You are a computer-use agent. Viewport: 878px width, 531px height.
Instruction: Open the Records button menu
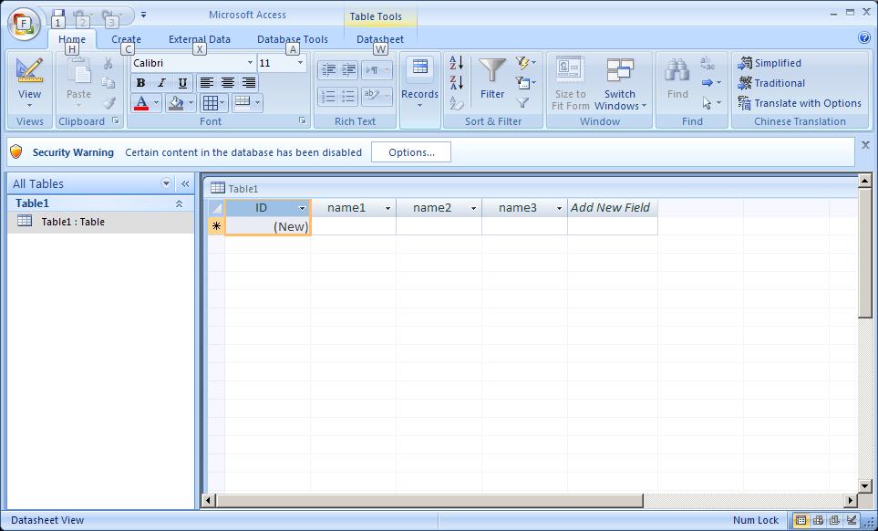[419, 83]
